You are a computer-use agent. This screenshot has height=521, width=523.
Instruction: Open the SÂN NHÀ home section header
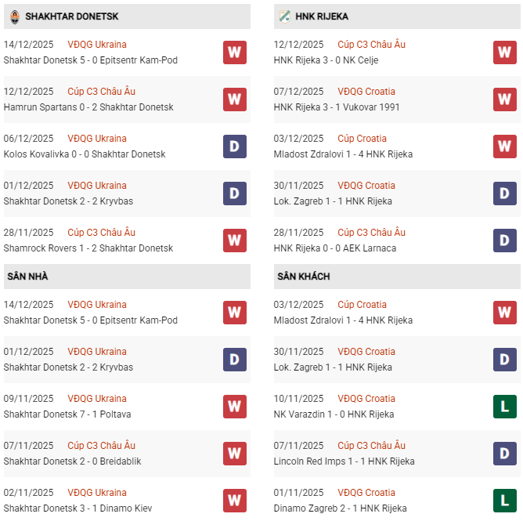(28, 277)
